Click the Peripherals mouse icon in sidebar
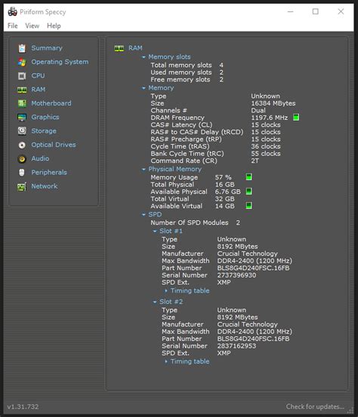The image size is (358, 417). (x=22, y=173)
